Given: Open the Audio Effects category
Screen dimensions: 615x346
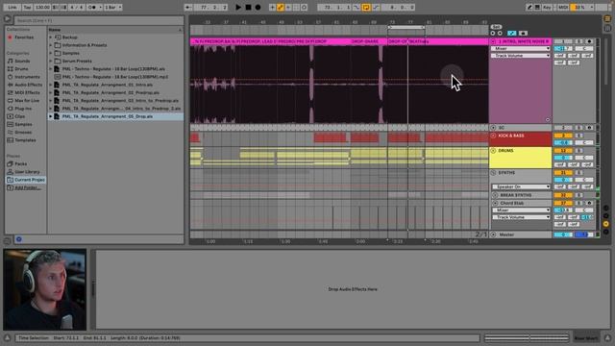Looking at the screenshot, I should (x=28, y=85).
